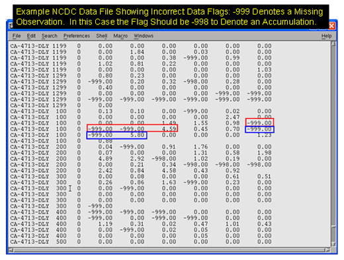344x260 pixels.
Task: Open the Edit menu
Action: click(31, 36)
